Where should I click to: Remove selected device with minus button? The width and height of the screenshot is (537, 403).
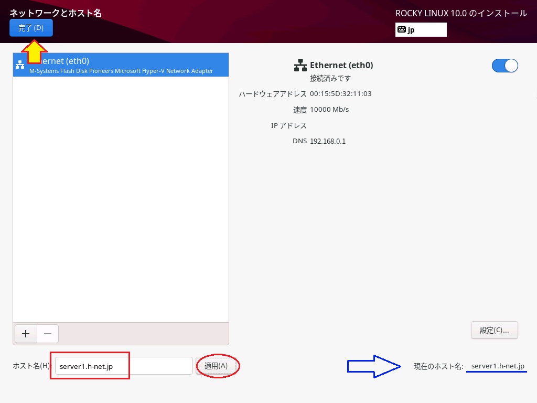point(48,333)
